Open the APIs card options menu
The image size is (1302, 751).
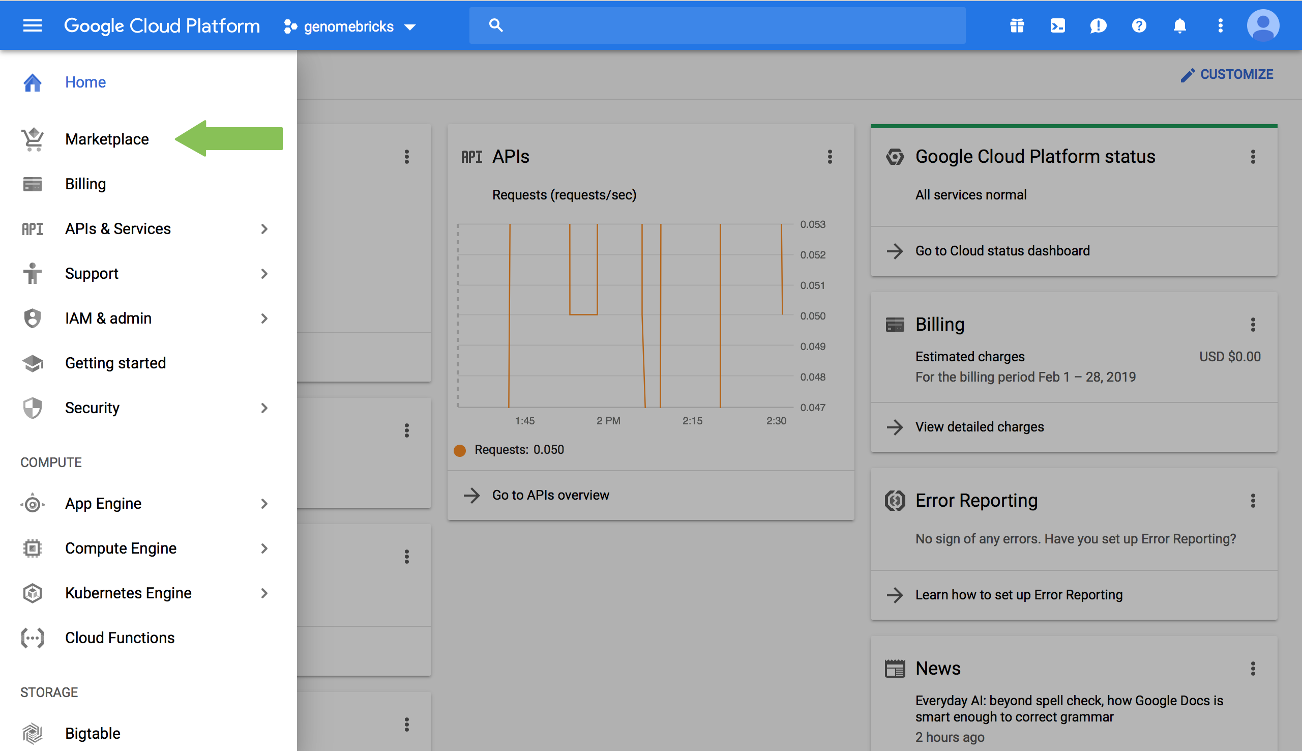click(x=830, y=157)
